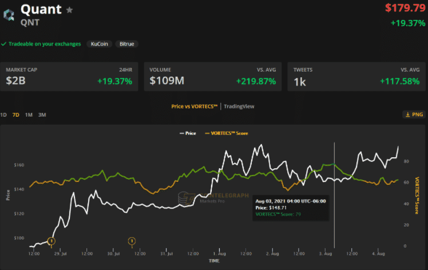Toggle the VORTECS Score legend series
This screenshot has width=428, height=270.
227,133
